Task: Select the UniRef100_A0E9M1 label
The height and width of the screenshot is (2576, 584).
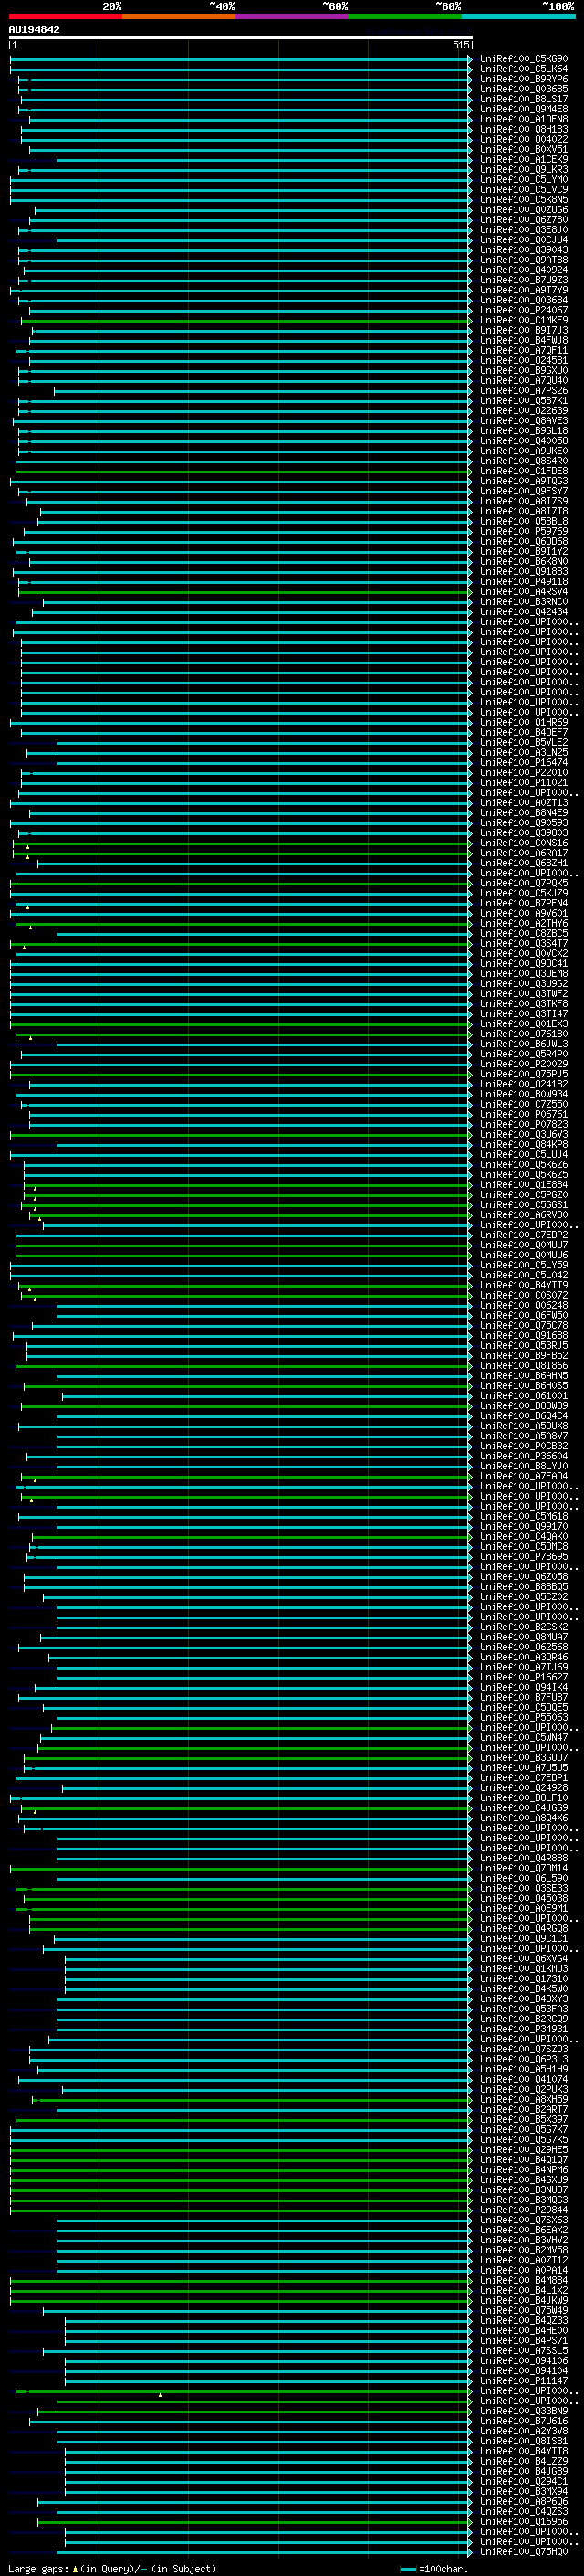Action: tap(524, 1908)
